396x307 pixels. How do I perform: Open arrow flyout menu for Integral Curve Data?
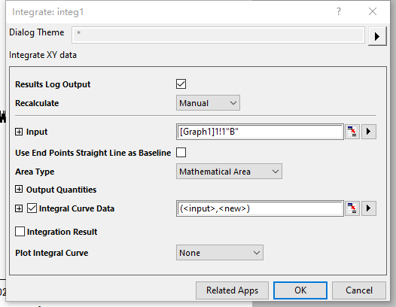369,208
